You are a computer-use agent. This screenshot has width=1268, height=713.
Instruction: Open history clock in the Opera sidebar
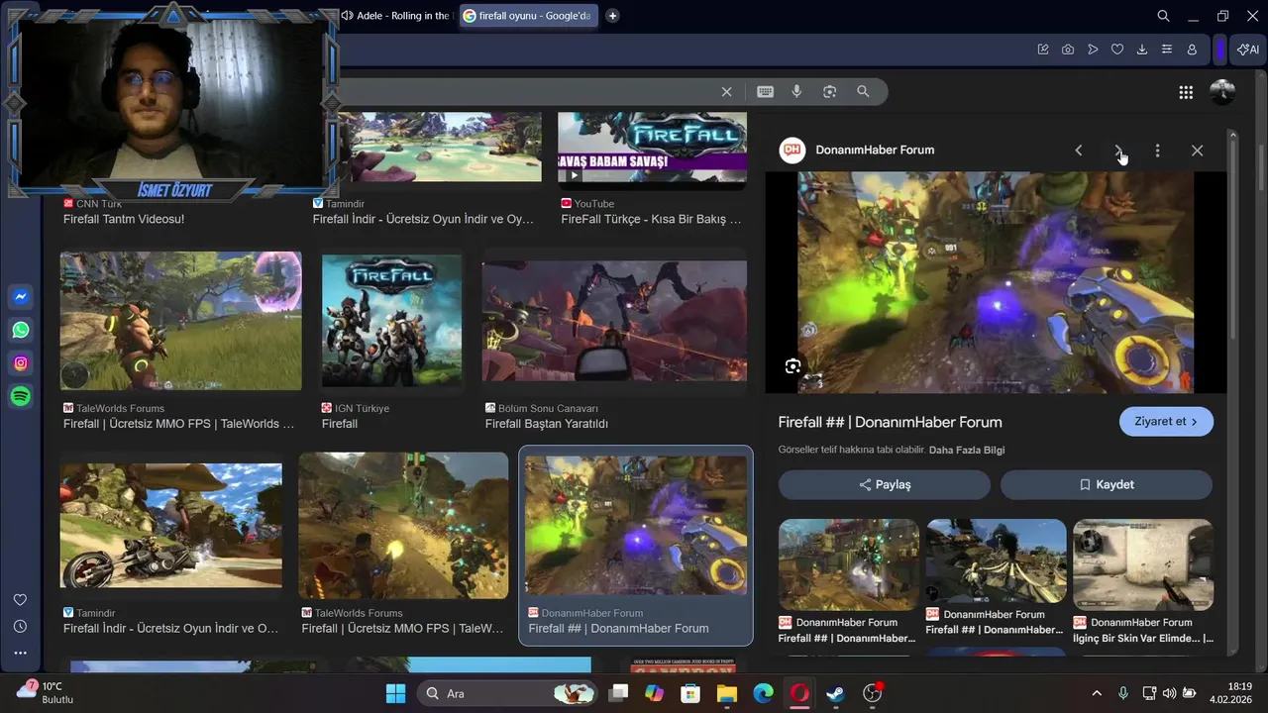tap(20, 627)
